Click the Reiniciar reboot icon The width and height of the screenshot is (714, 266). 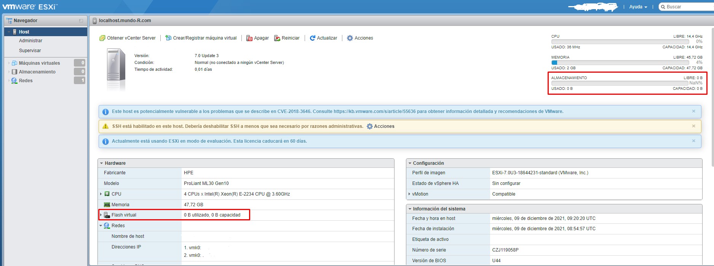point(277,38)
